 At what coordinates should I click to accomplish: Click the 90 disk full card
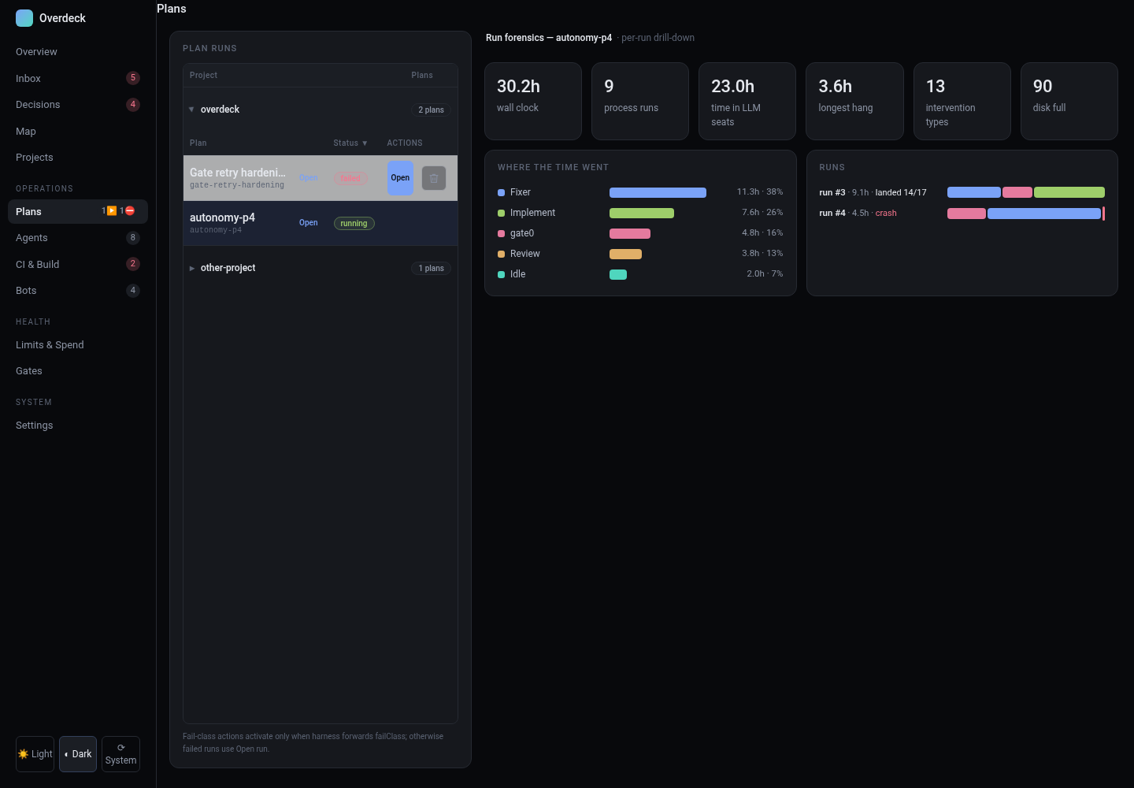[x=1069, y=102]
